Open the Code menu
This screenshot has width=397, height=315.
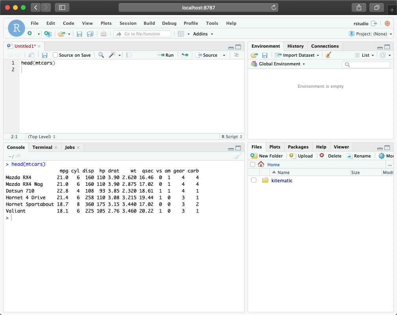[69, 23]
